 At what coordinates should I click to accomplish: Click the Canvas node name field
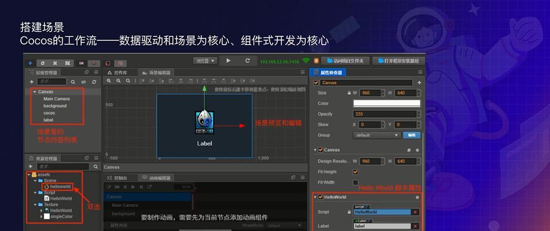coord(366,83)
